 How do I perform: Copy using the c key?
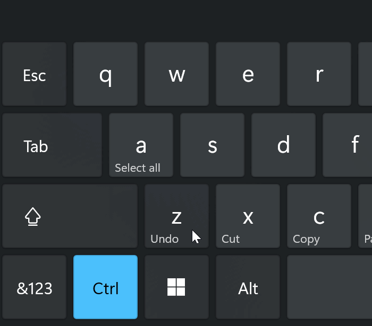coord(319,216)
